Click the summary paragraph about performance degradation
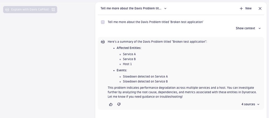 coord(182,92)
